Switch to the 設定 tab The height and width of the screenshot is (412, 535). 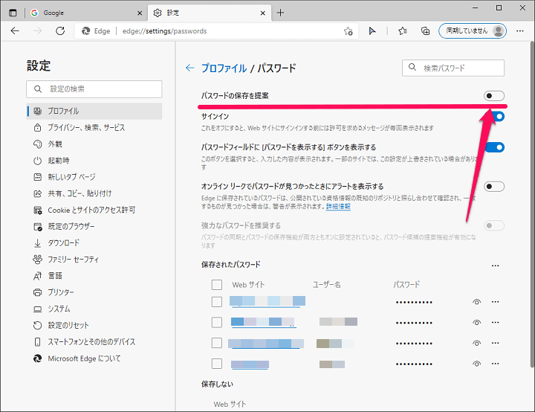tap(210, 13)
